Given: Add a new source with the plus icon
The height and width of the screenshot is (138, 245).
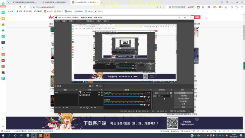Looking at the screenshot, I should [x=81, y=108].
